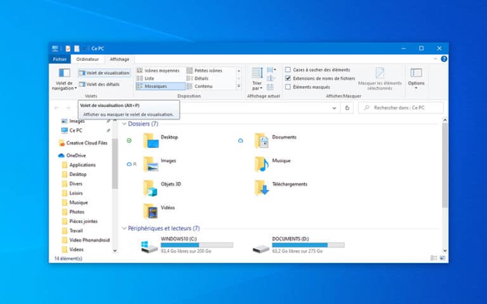Toggle the Éléments masqués checkbox
The width and height of the screenshot is (487, 304).
coord(288,86)
